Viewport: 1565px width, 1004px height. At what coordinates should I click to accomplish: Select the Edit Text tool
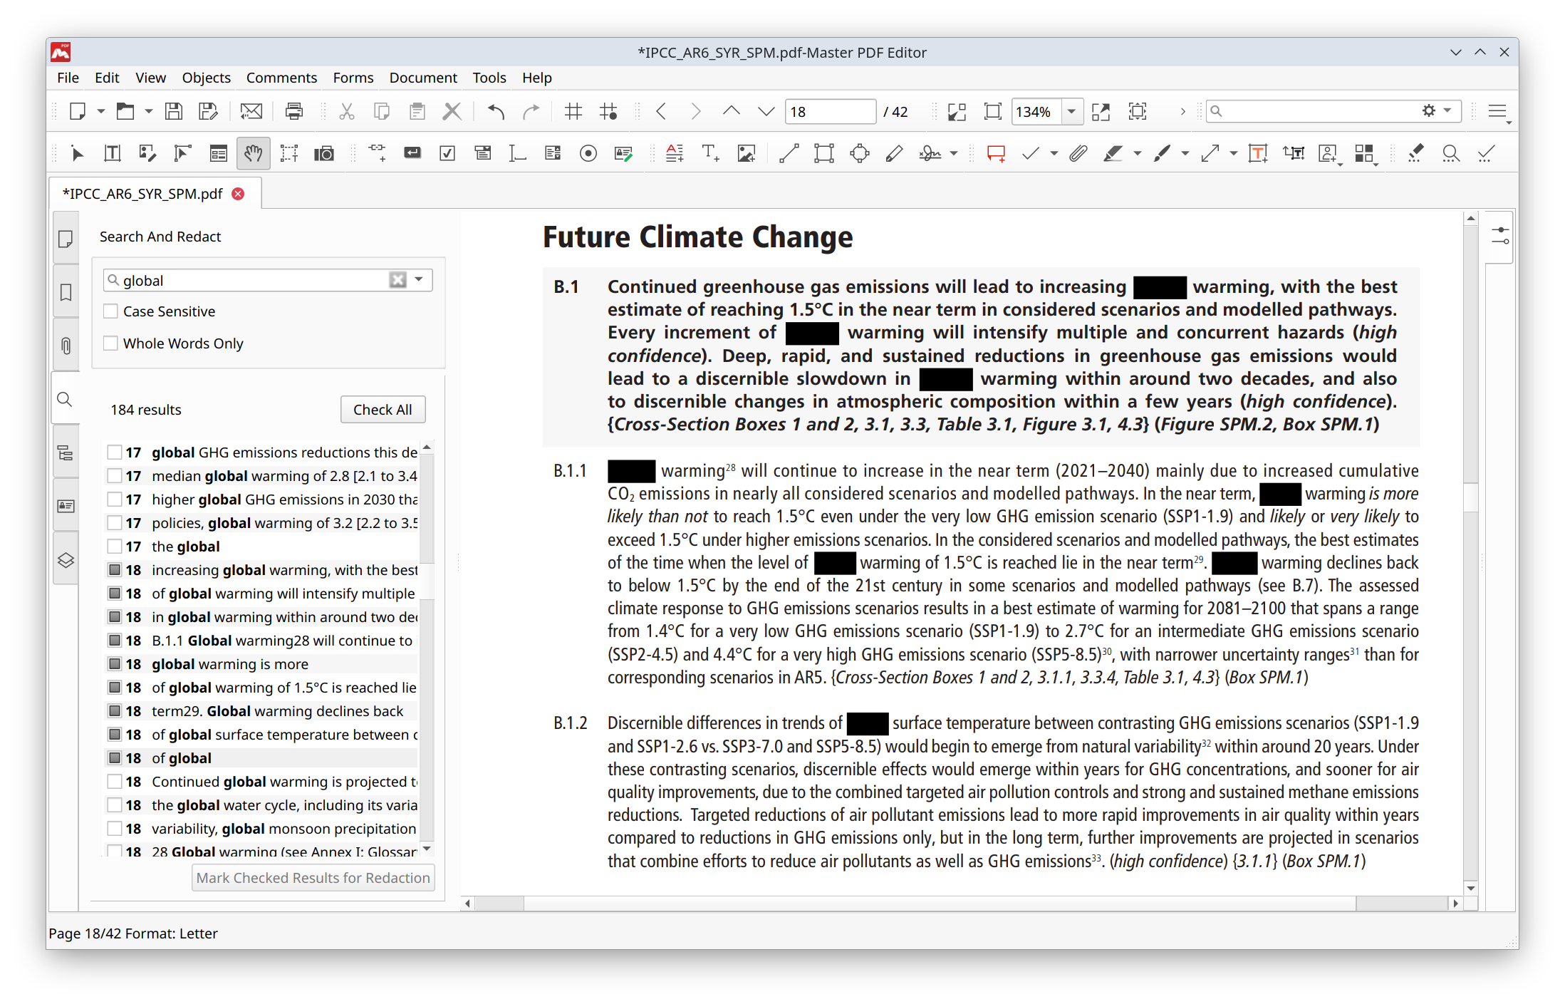112,152
